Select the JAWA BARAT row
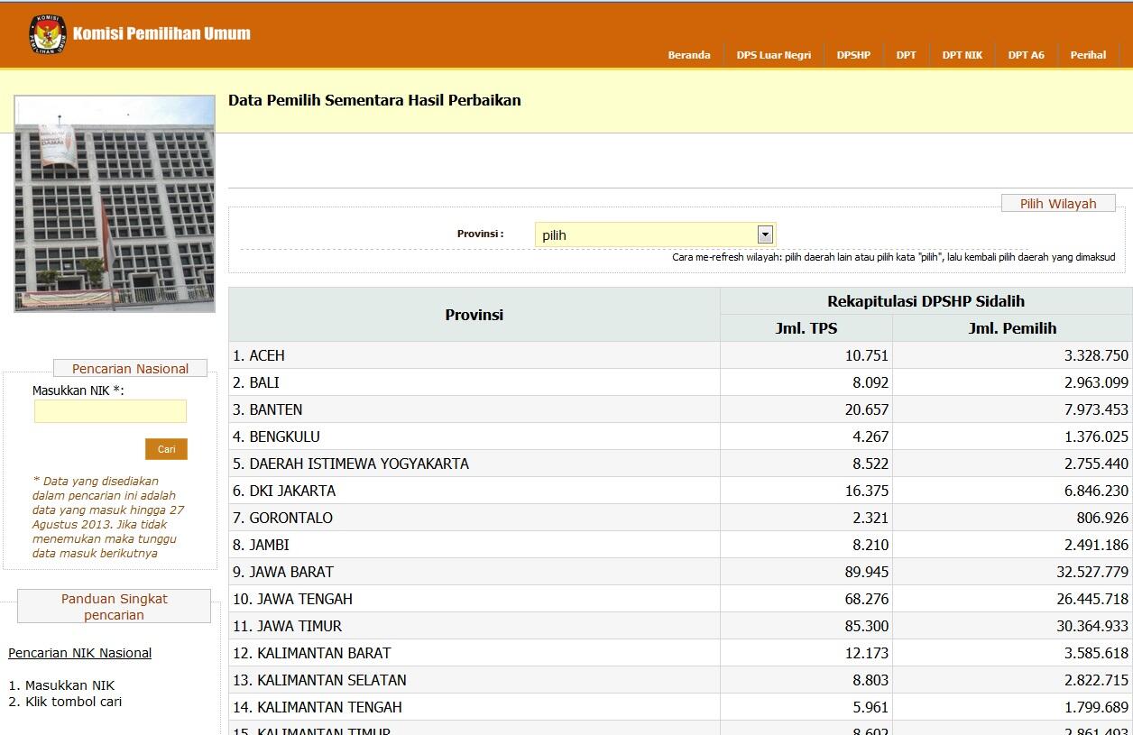The width and height of the screenshot is (1133, 735). click(x=680, y=572)
